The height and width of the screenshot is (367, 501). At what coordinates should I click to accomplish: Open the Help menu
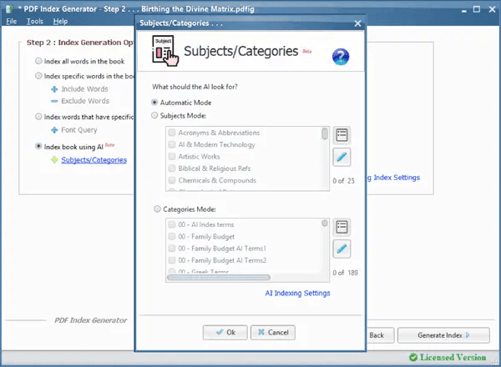(x=60, y=22)
